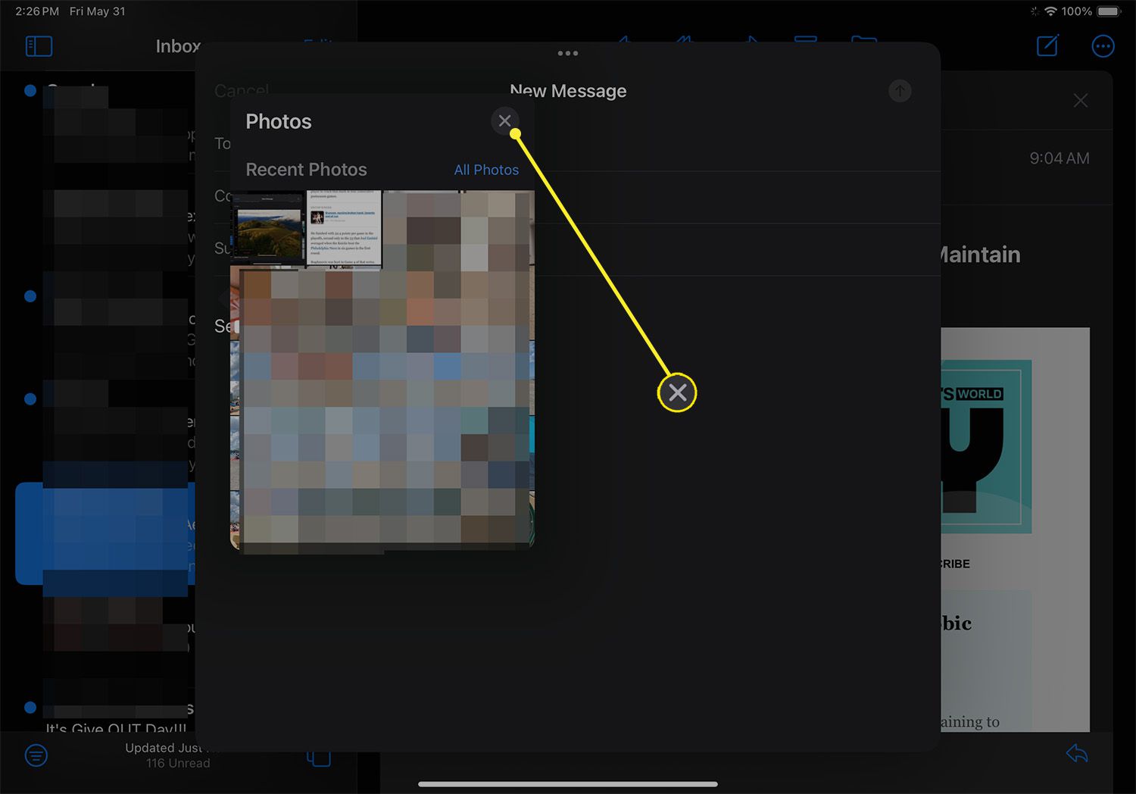Open the newsletter banner image
This screenshot has width=1136, height=794.
pyautogui.click(x=985, y=447)
